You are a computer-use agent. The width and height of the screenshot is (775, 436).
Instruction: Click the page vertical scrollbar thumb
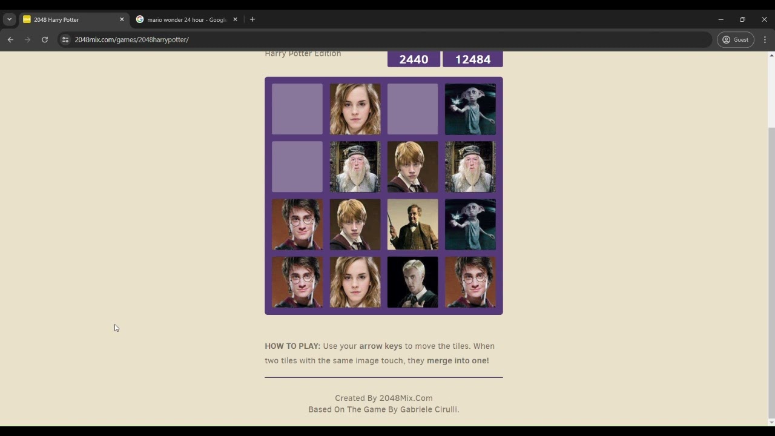[x=771, y=271]
